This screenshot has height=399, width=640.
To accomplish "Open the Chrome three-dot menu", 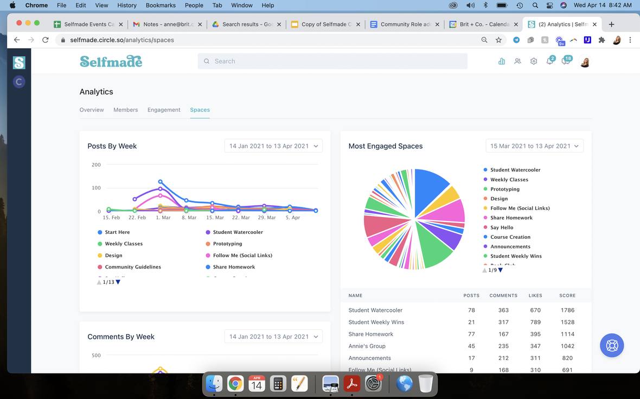I will 630,40.
